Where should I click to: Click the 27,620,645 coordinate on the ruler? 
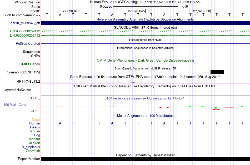click(136, 11)
